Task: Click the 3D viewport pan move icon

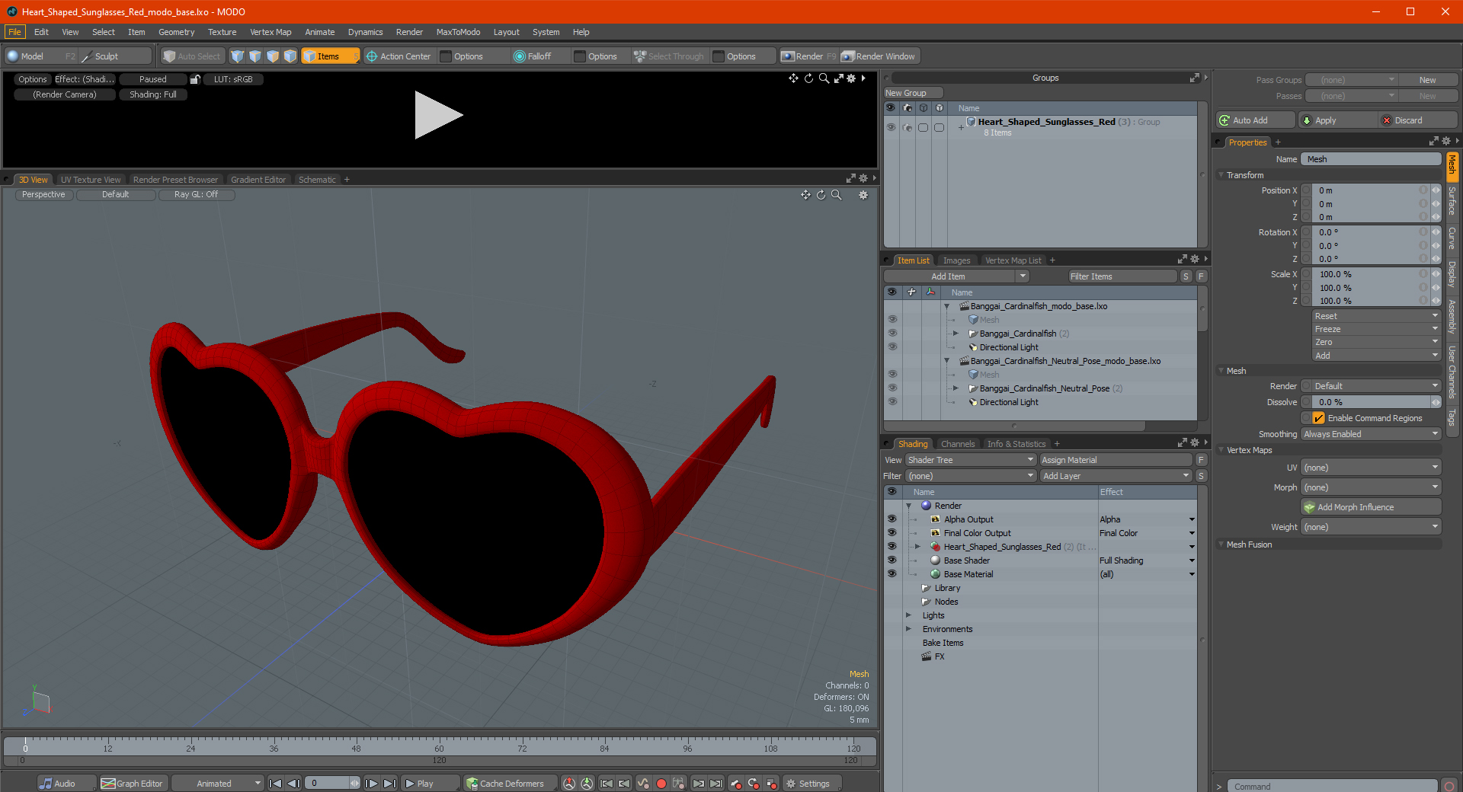Action: click(x=805, y=195)
